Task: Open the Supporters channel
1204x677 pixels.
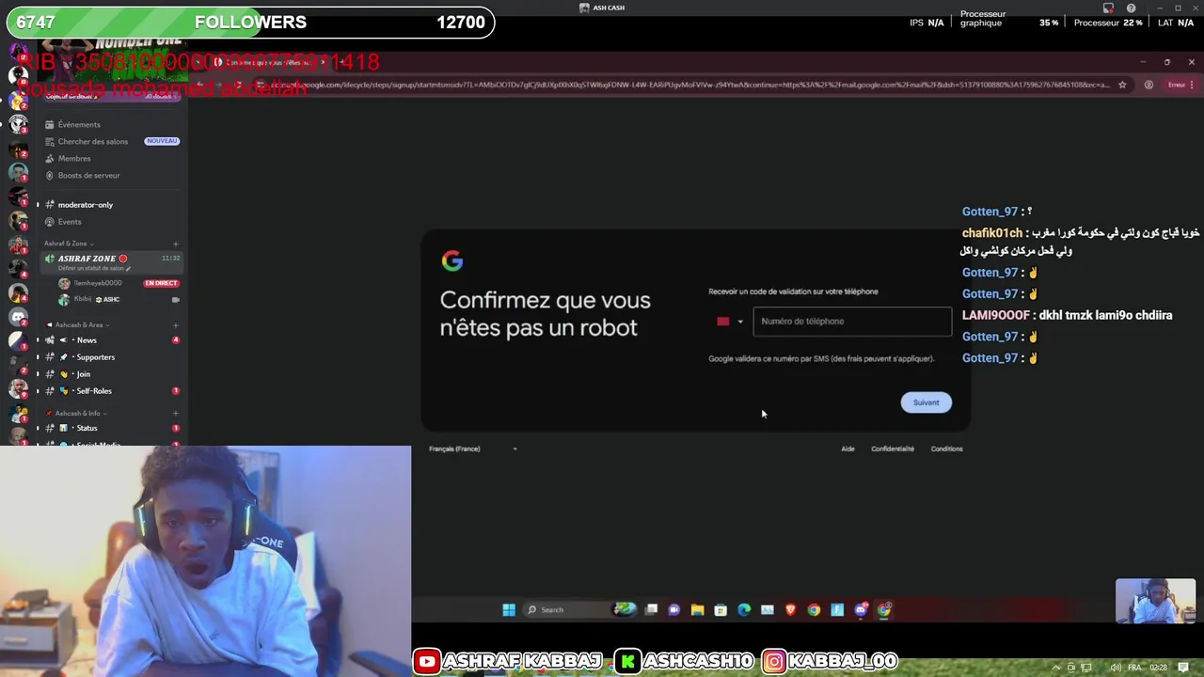Action: click(x=95, y=357)
